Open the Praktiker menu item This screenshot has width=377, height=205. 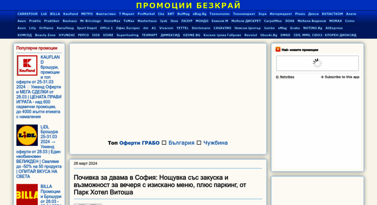point(52,21)
